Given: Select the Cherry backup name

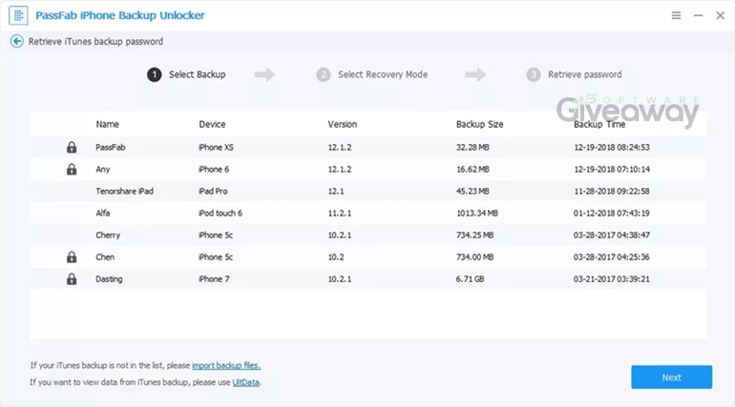Looking at the screenshot, I should (x=108, y=234).
